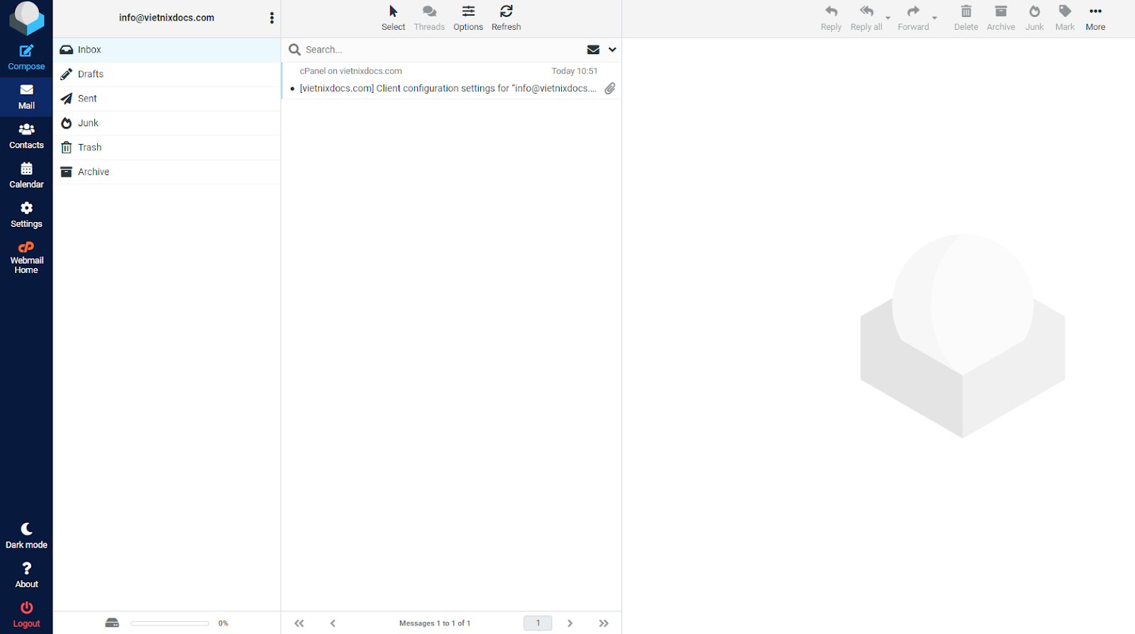The width and height of the screenshot is (1135, 634).
Task: Go to the next page of messages
Action: (x=570, y=623)
